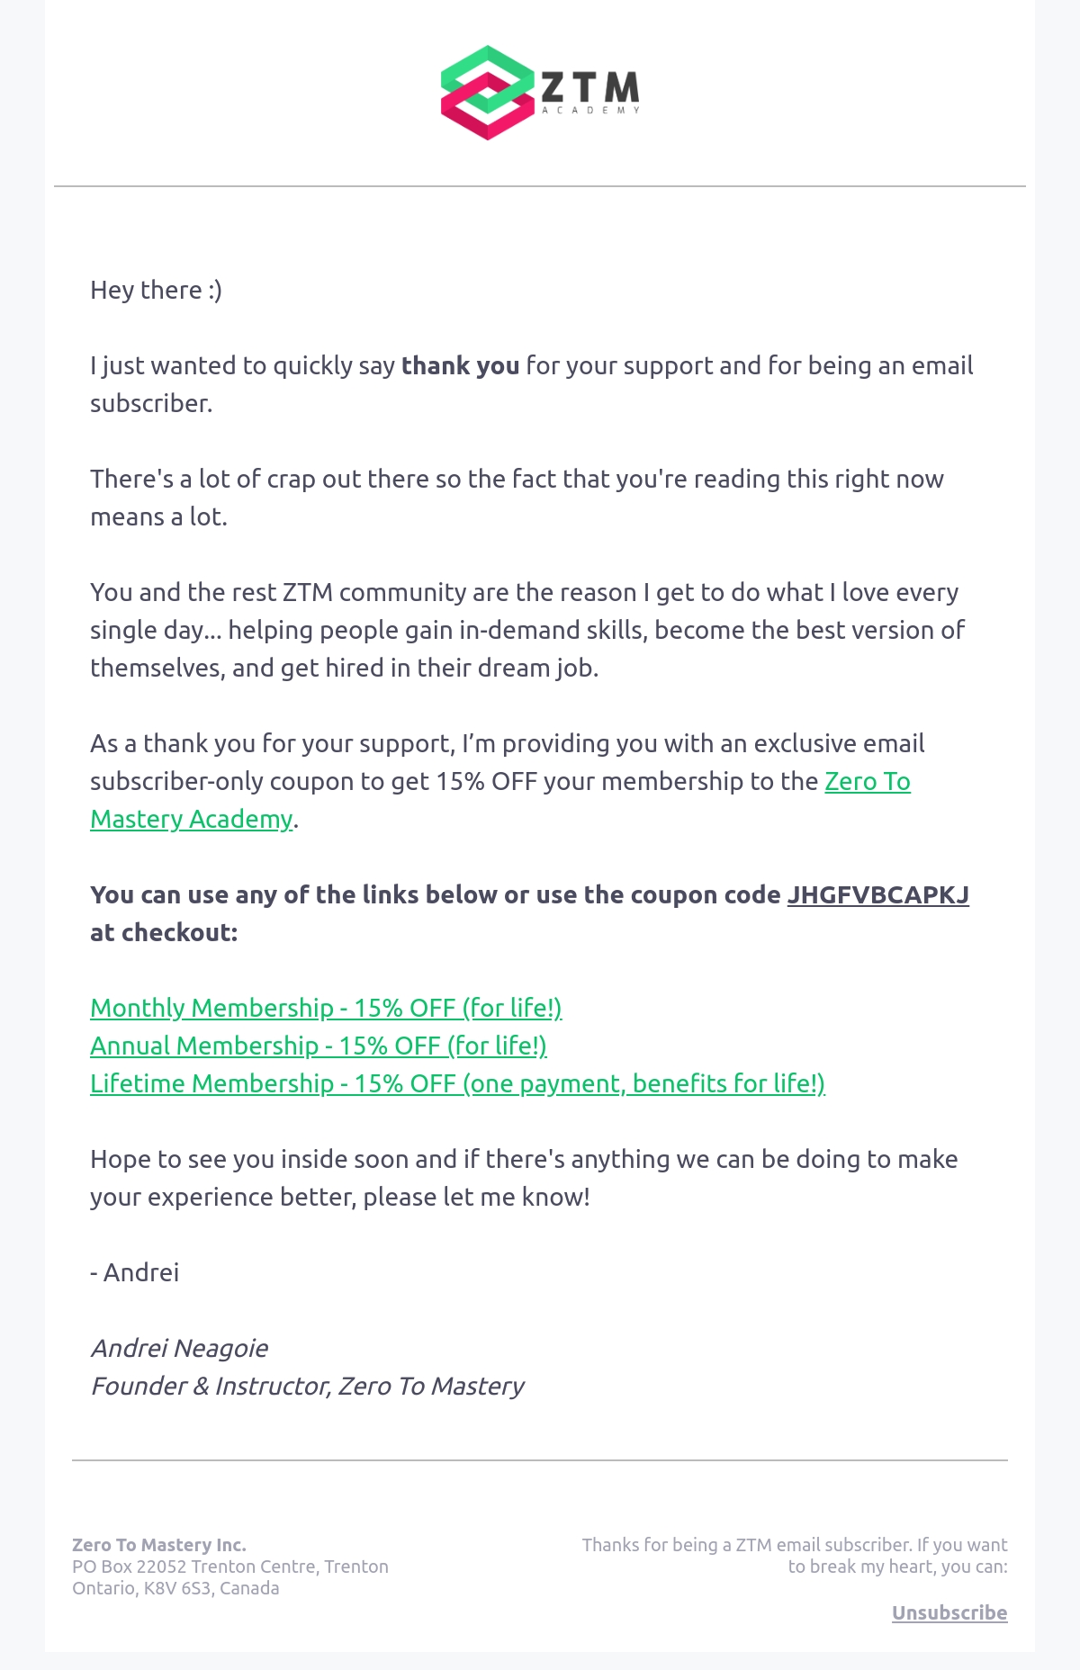The width and height of the screenshot is (1080, 1670).
Task: Click the bold "at checkout:" text
Action: [164, 932]
